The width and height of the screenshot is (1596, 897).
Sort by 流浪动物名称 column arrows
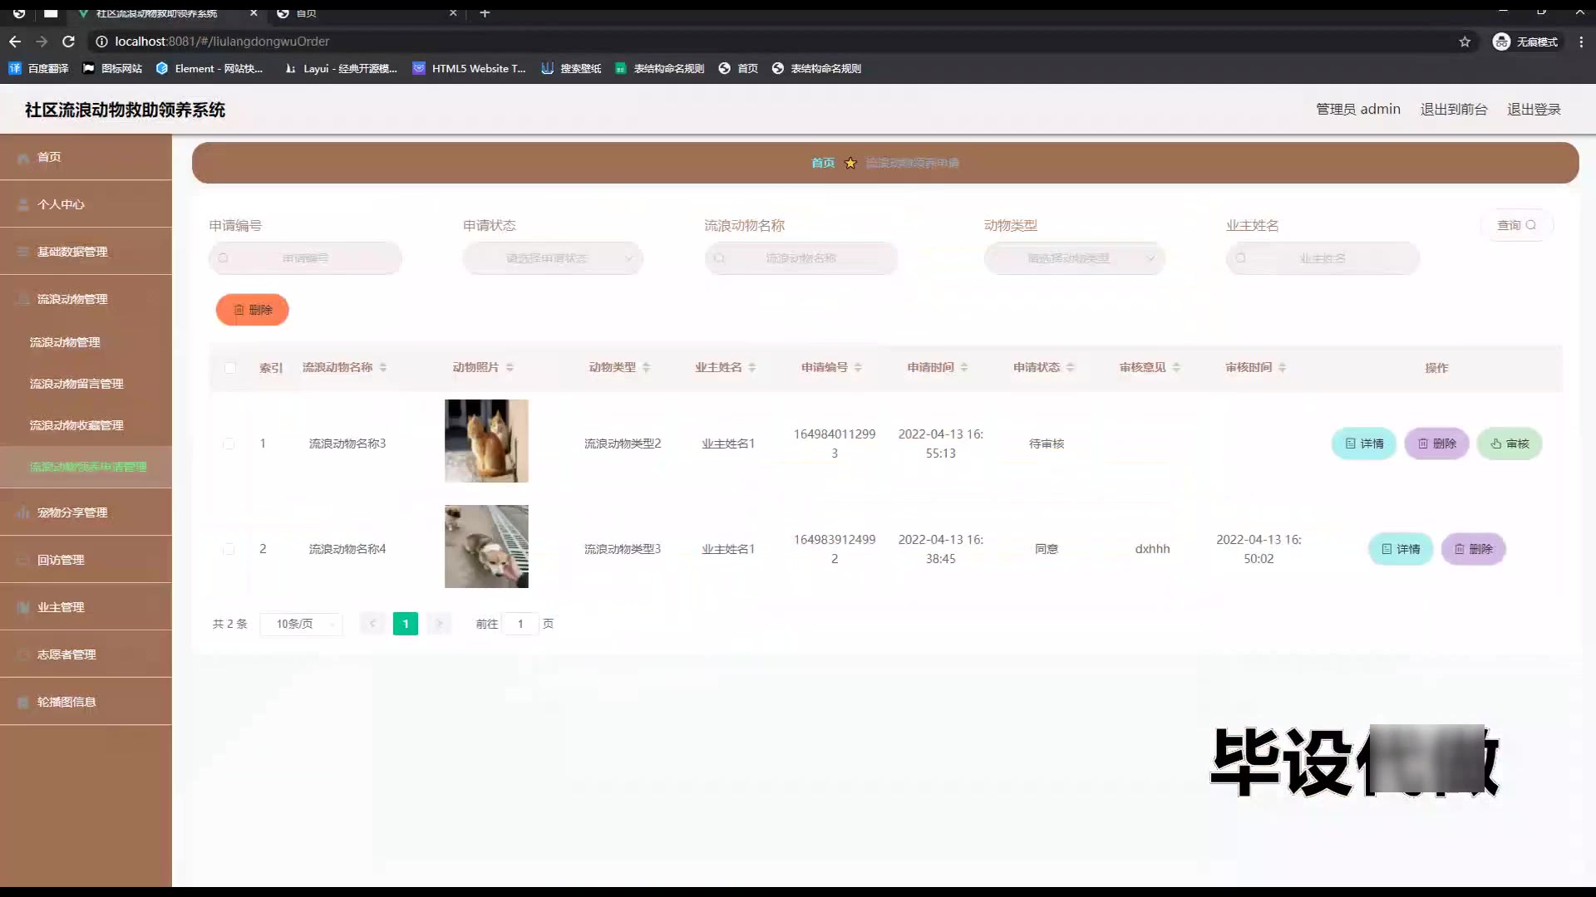pos(383,367)
